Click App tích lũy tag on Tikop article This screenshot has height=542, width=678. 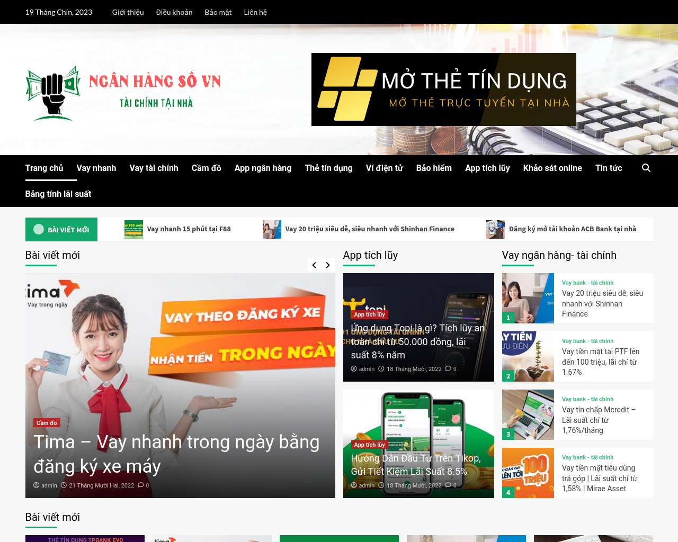pos(369,445)
